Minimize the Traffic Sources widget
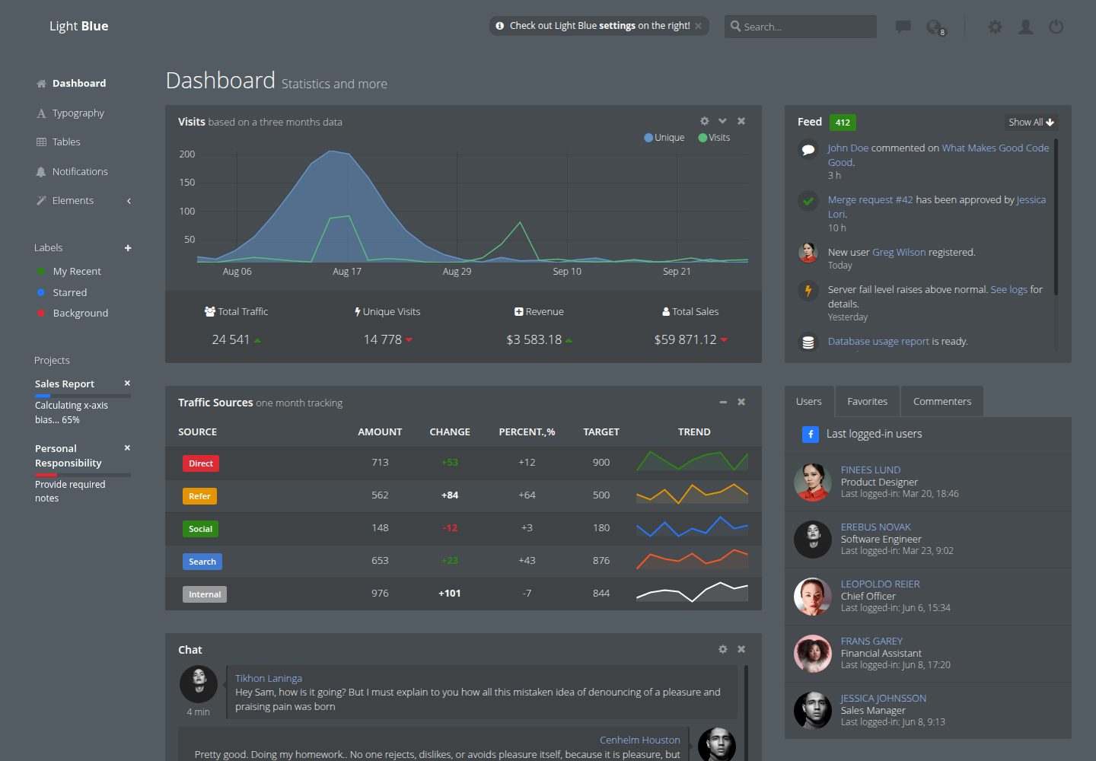This screenshot has height=761, width=1096. [723, 402]
